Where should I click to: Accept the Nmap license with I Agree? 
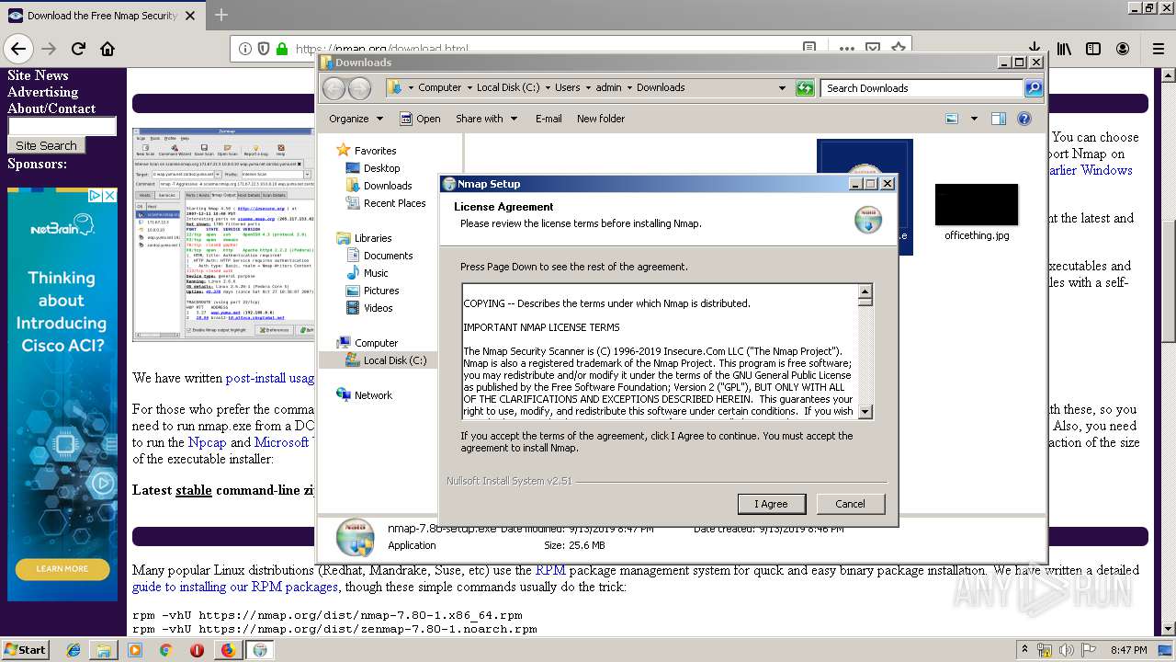pos(772,504)
